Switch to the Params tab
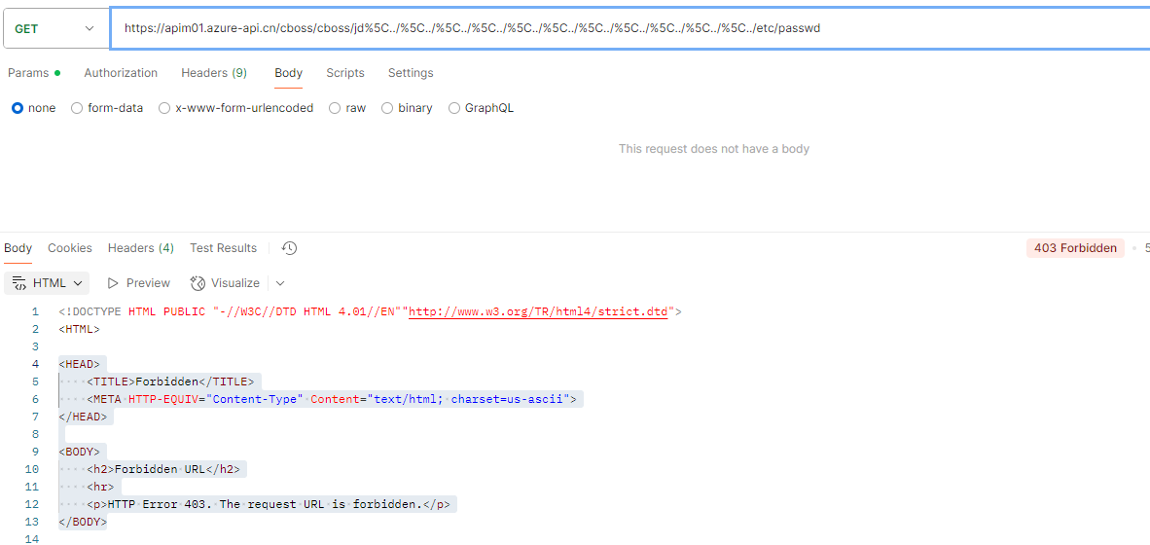The width and height of the screenshot is (1150, 545). click(34, 73)
